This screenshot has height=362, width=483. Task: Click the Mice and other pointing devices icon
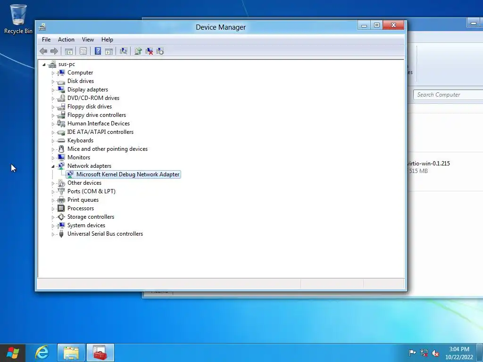click(61, 149)
